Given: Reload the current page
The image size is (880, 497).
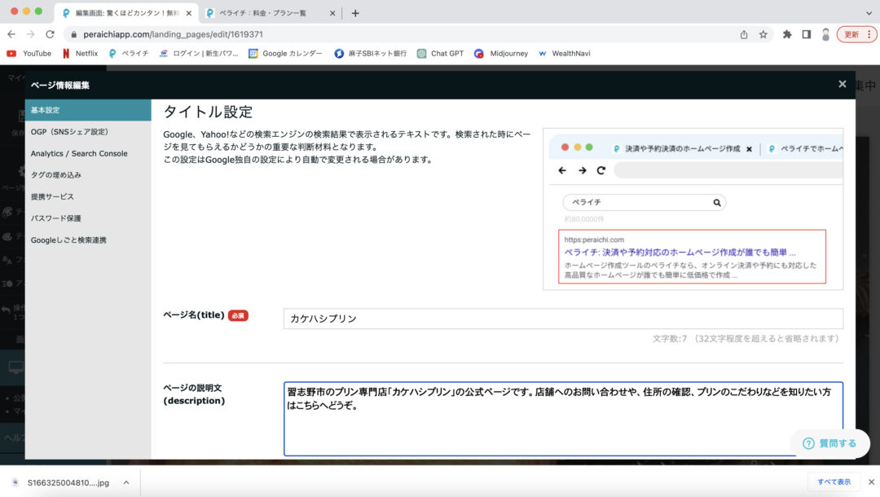Looking at the screenshot, I should coord(50,34).
